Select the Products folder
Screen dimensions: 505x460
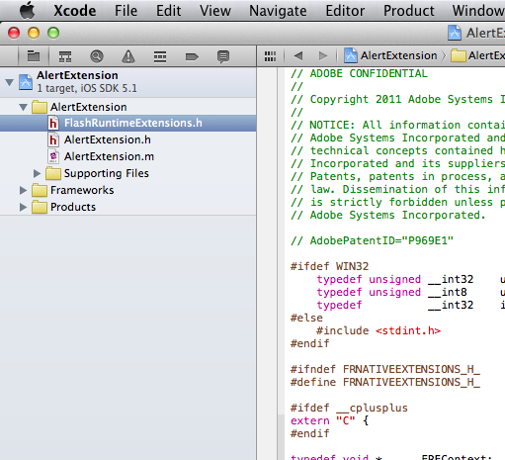[127, 207]
